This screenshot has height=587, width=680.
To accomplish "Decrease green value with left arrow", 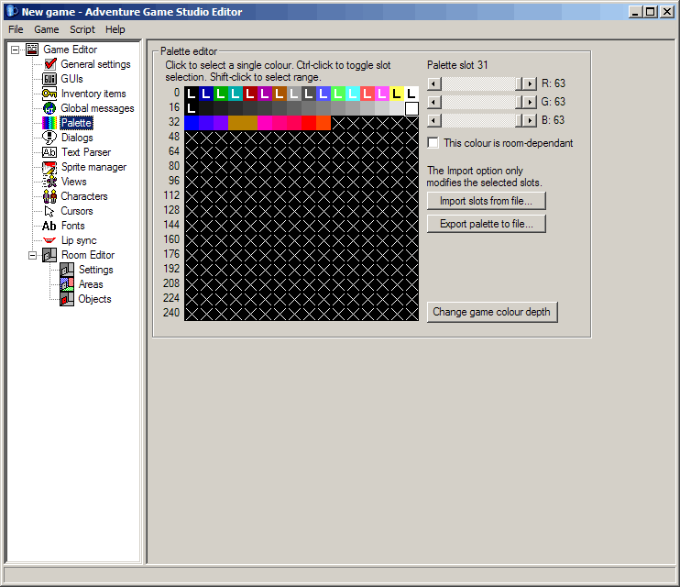I will 434,102.
